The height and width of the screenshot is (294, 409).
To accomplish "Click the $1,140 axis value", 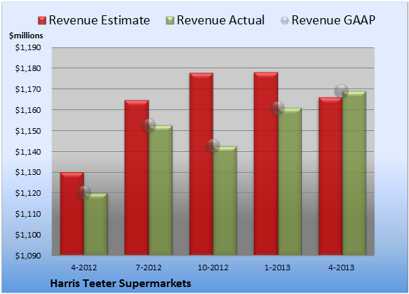I will coord(28,152).
